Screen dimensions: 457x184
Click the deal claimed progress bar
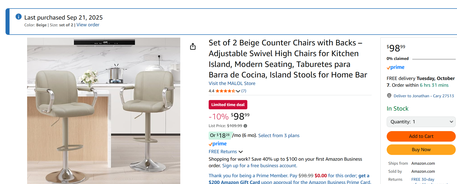(434, 59)
